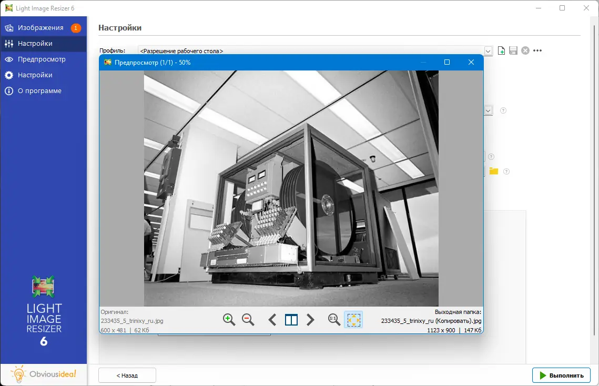
Task: Go to next image in preview
Action: (x=310, y=320)
